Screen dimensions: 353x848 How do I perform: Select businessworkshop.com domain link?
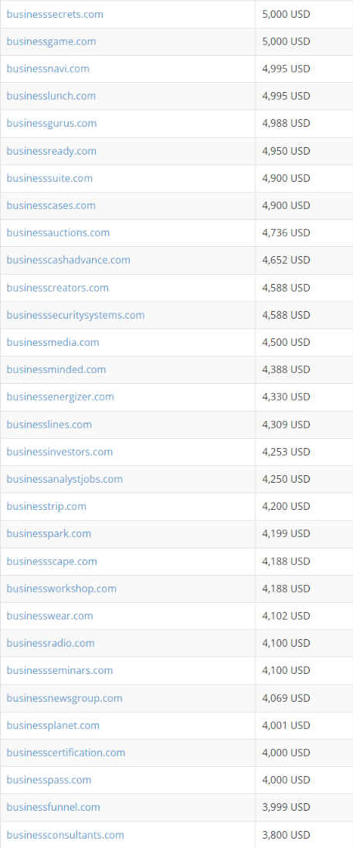click(x=62, y=588)
